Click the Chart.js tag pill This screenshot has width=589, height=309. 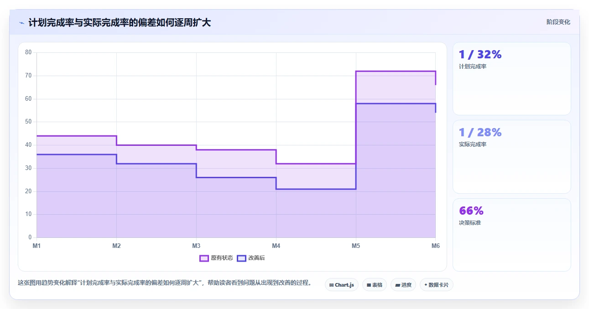point(341,285)
